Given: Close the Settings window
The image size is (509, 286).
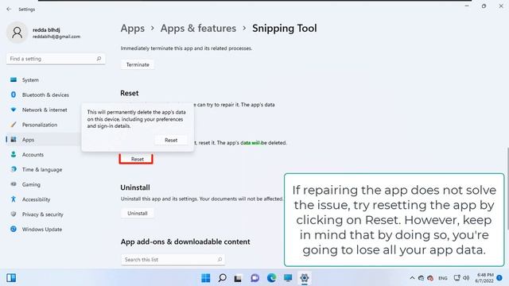Looking at the screenshot, I should (501, 6).
